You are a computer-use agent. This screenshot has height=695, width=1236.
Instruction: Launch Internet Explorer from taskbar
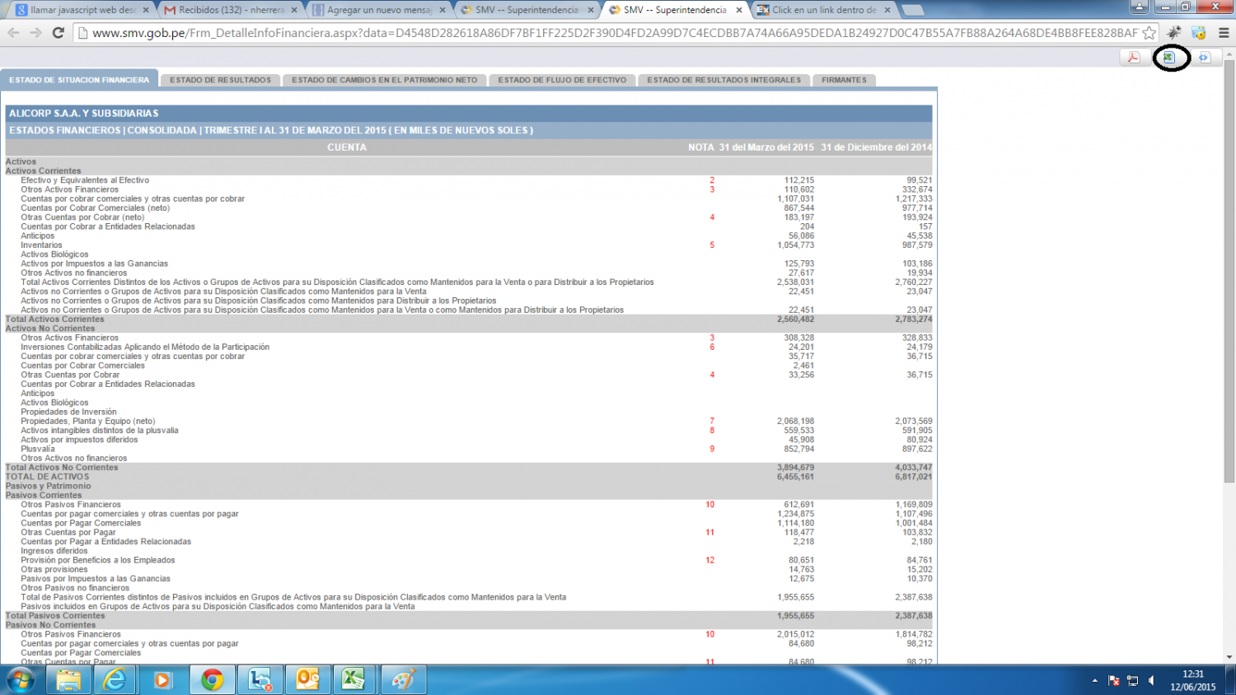pyautogui.click(x=116, y=680)
